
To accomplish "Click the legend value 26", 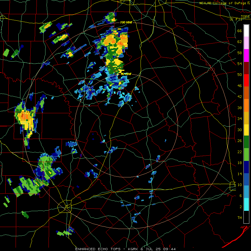I will coord(240,141).
